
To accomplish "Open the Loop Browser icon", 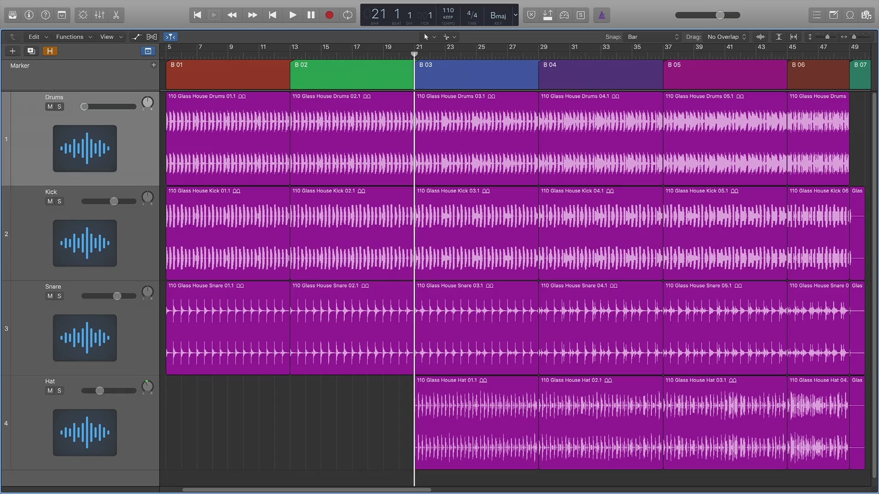I will coord(850,15).
